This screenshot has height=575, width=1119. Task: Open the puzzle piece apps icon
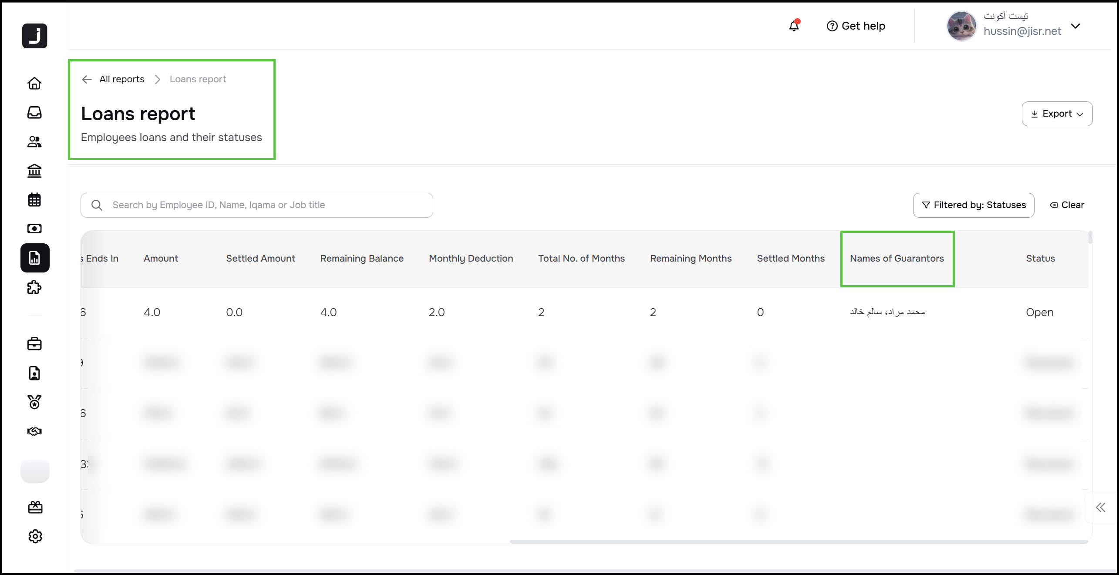[34, 287]
